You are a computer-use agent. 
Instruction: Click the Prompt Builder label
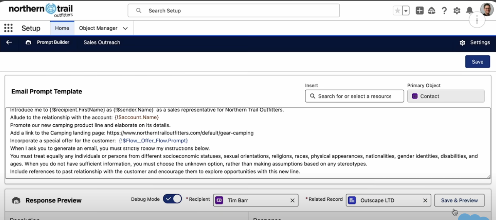53,42
